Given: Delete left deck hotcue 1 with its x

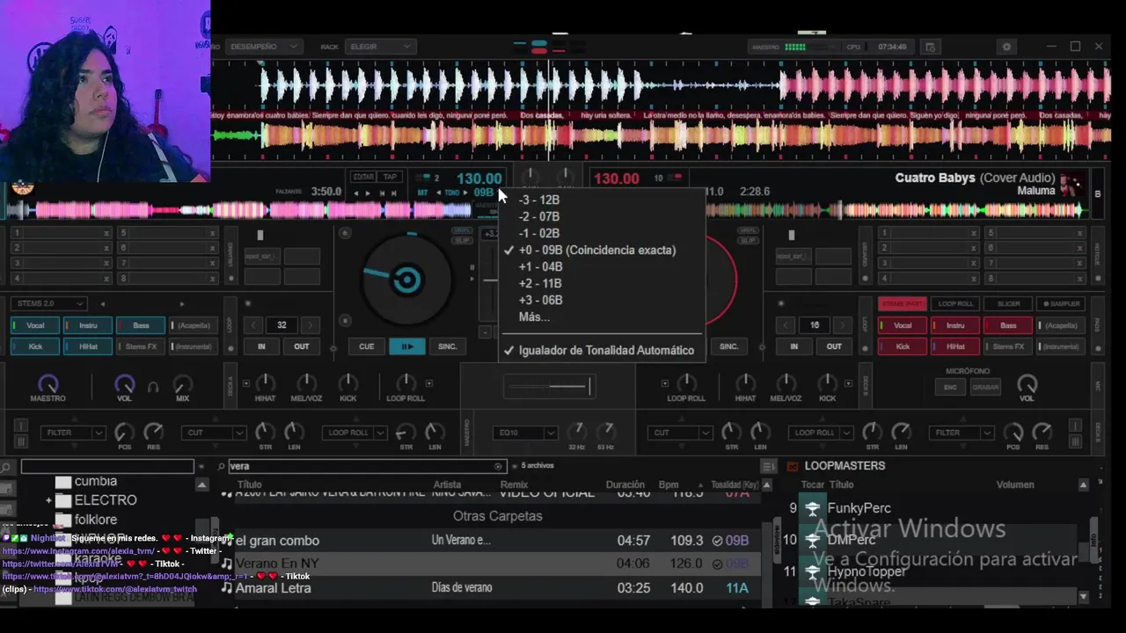Looking at the screenshot, I should [106, 233].
